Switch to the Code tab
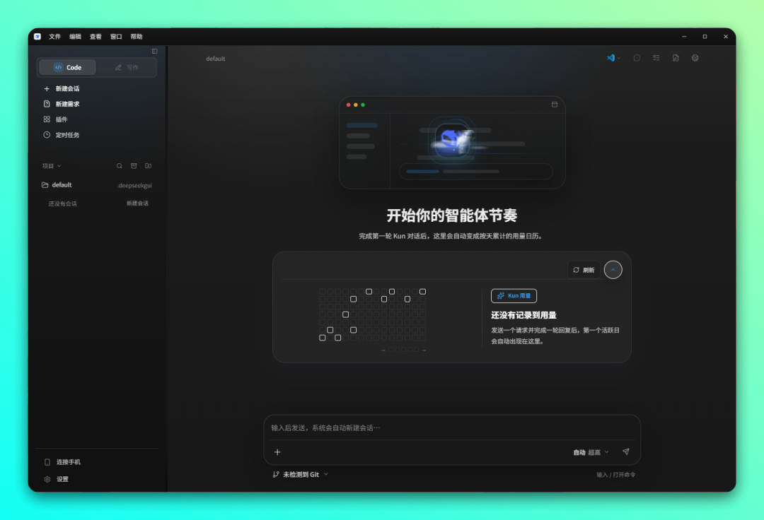This screenshot has width=764, height=520. coord(67,68)
